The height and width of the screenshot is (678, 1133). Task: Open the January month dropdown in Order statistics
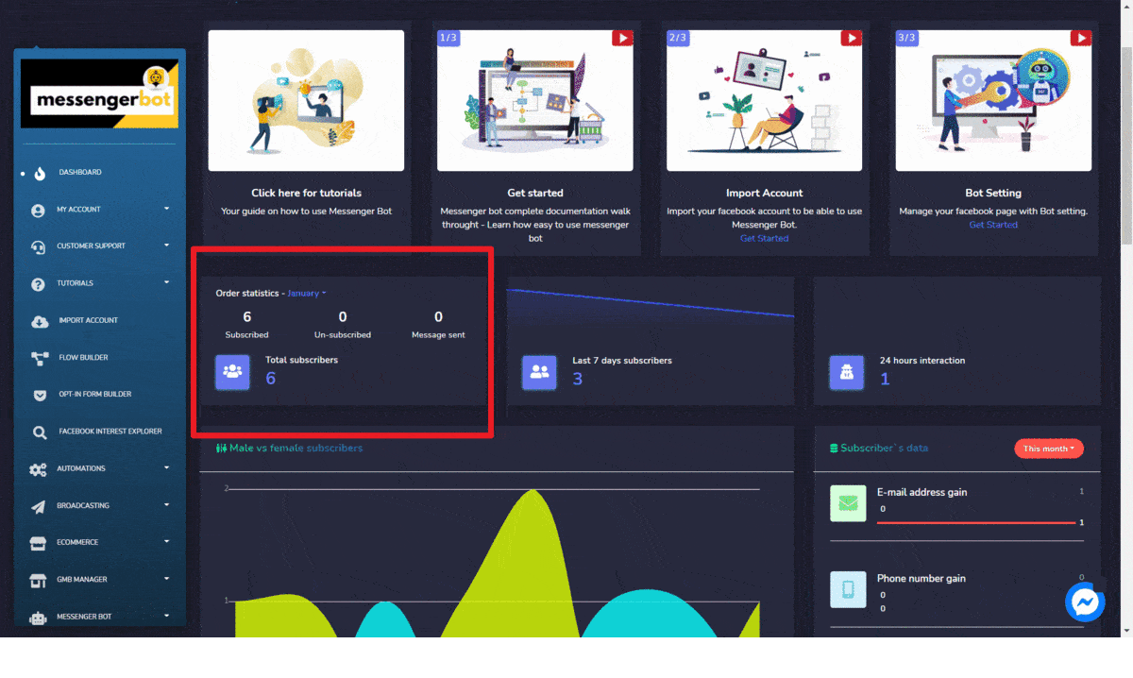[x=307, y=294]
